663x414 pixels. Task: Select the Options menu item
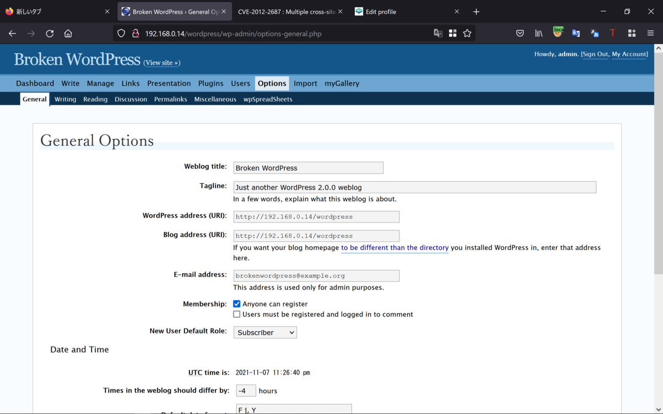pos(272,83)
